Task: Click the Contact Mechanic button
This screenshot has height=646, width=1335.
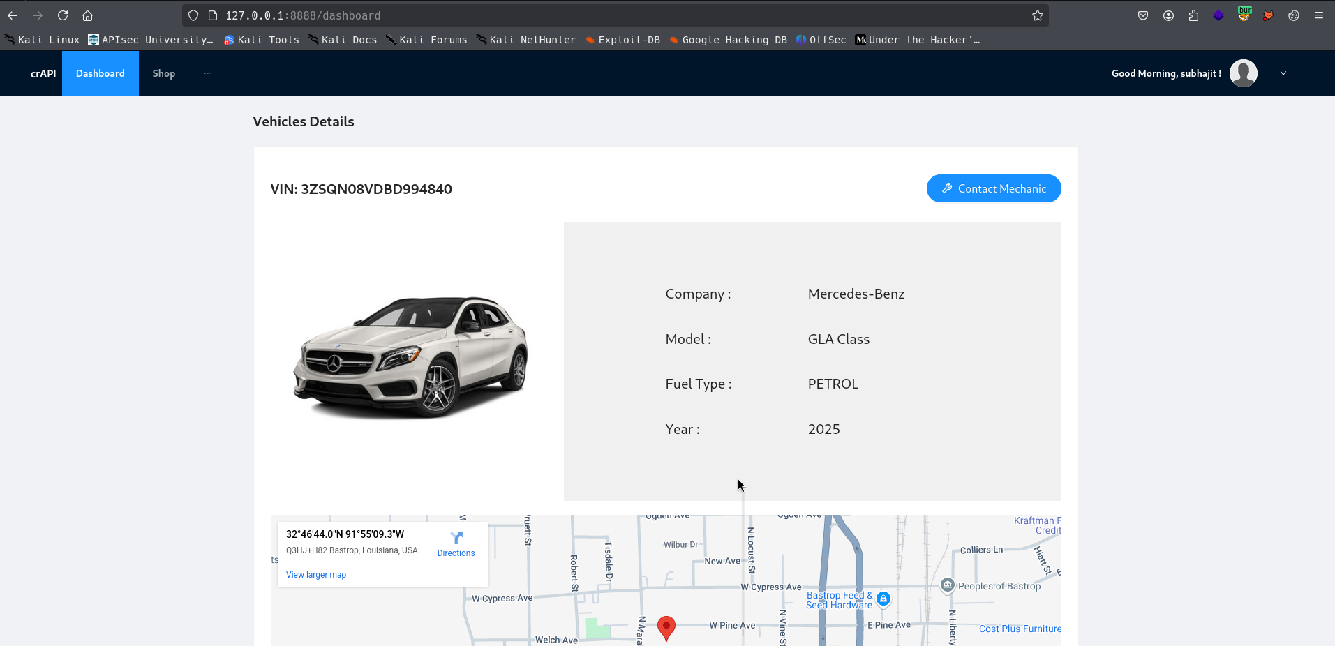Action: [994, 188]
